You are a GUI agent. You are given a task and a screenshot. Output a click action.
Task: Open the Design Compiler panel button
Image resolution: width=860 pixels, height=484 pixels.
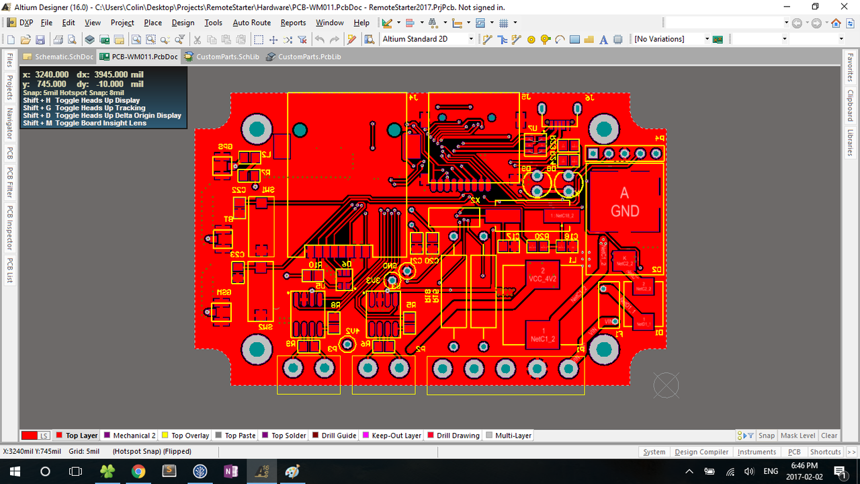701,452
